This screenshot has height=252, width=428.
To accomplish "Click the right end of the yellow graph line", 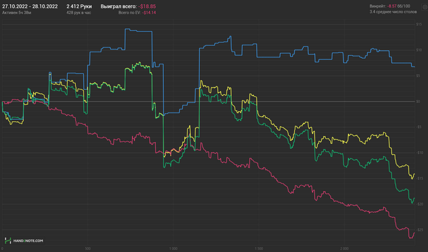I will click(414, 174).
